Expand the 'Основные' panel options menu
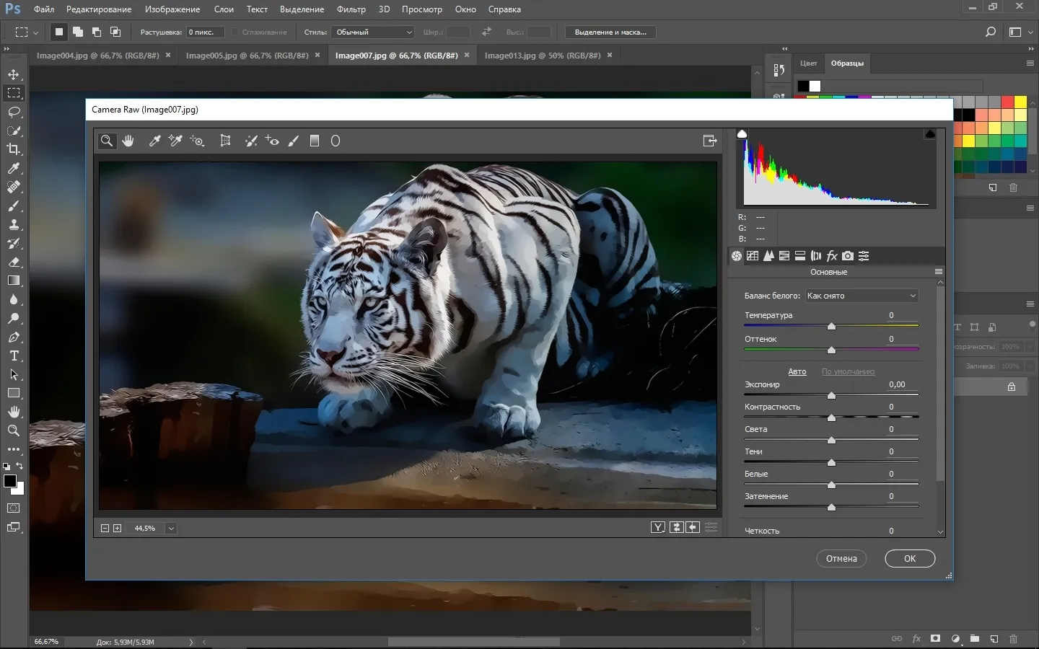Screen dimensions: 1039x649 (939, 272)
